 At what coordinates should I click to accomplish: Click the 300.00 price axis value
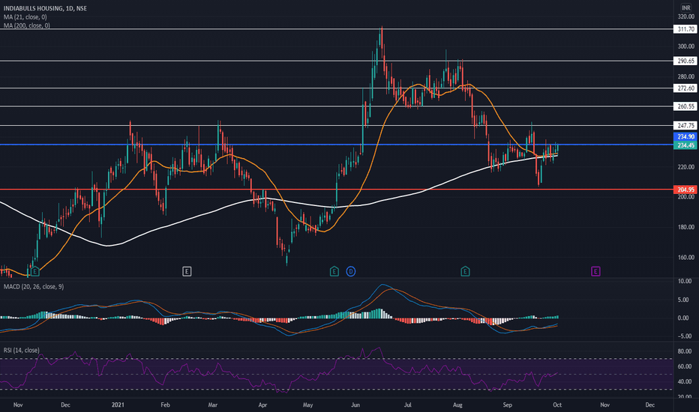(x=686, y=46)
